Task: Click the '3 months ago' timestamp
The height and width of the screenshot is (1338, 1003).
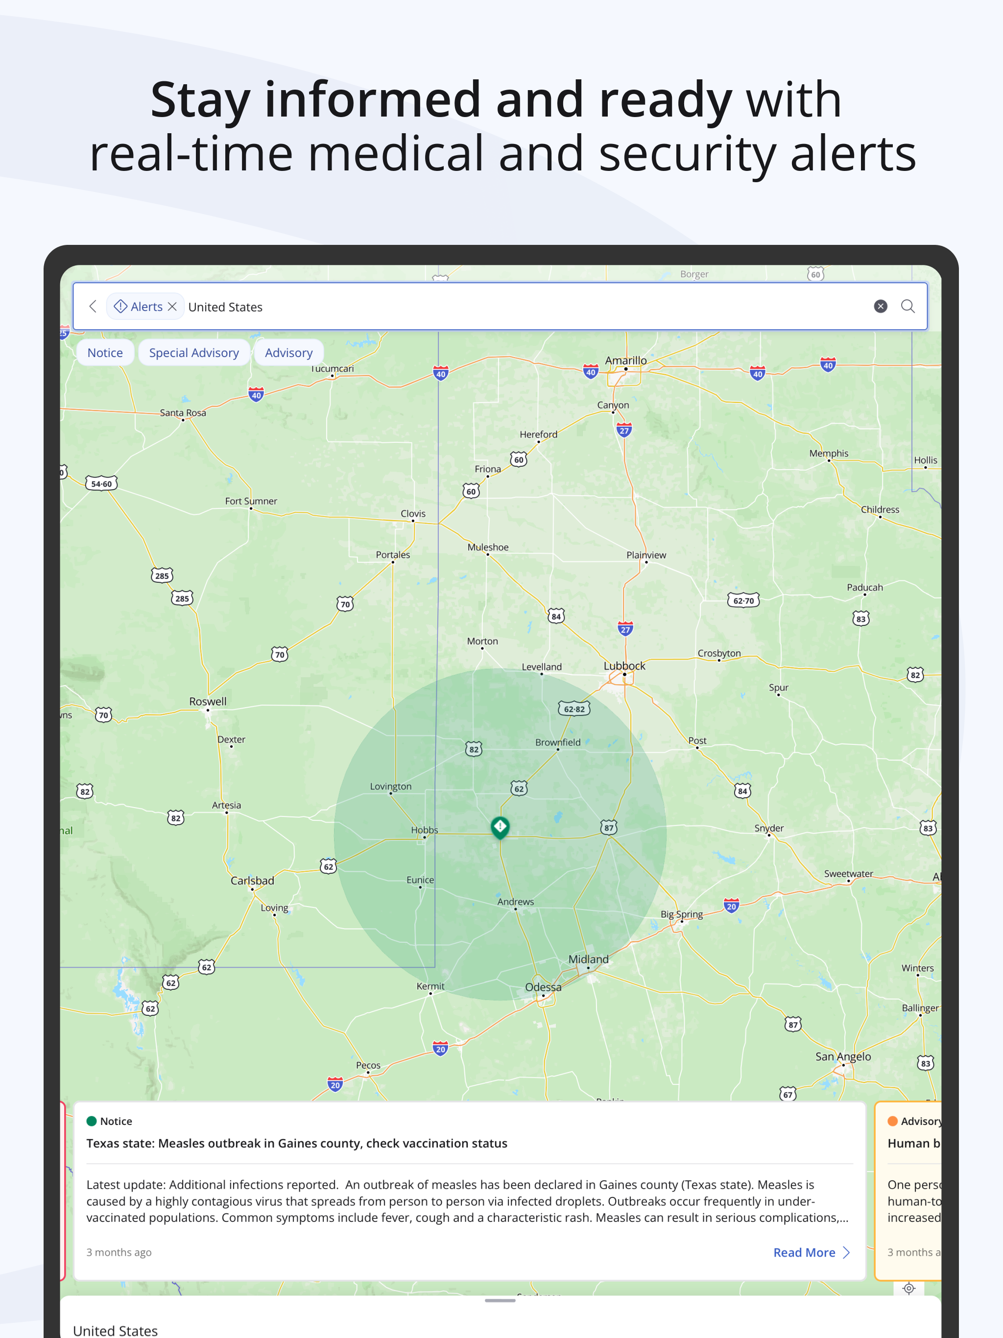Action: point(119,1252)
